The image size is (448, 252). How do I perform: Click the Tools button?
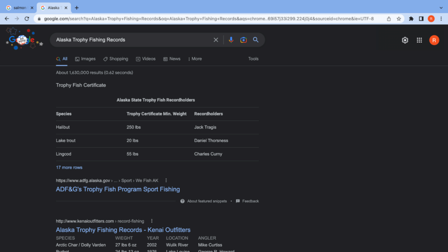(x=253, y=59)
